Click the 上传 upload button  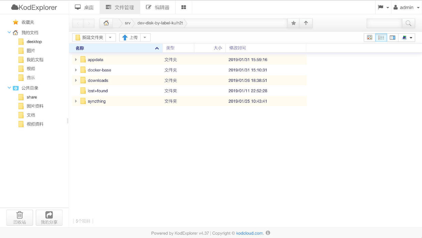130,37
